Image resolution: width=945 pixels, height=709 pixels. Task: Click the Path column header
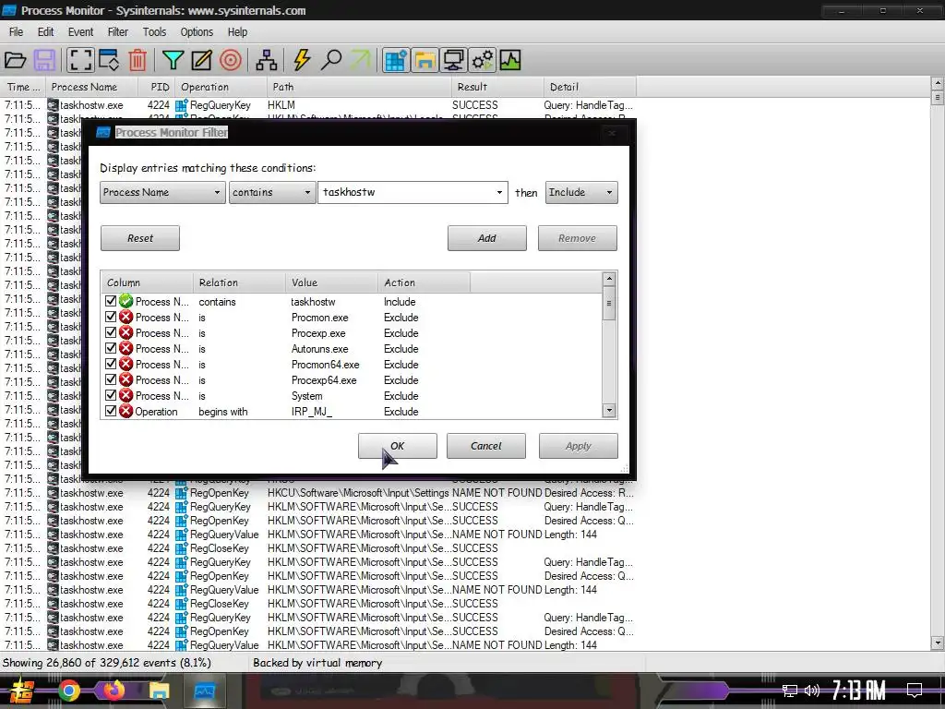point(359,87)
